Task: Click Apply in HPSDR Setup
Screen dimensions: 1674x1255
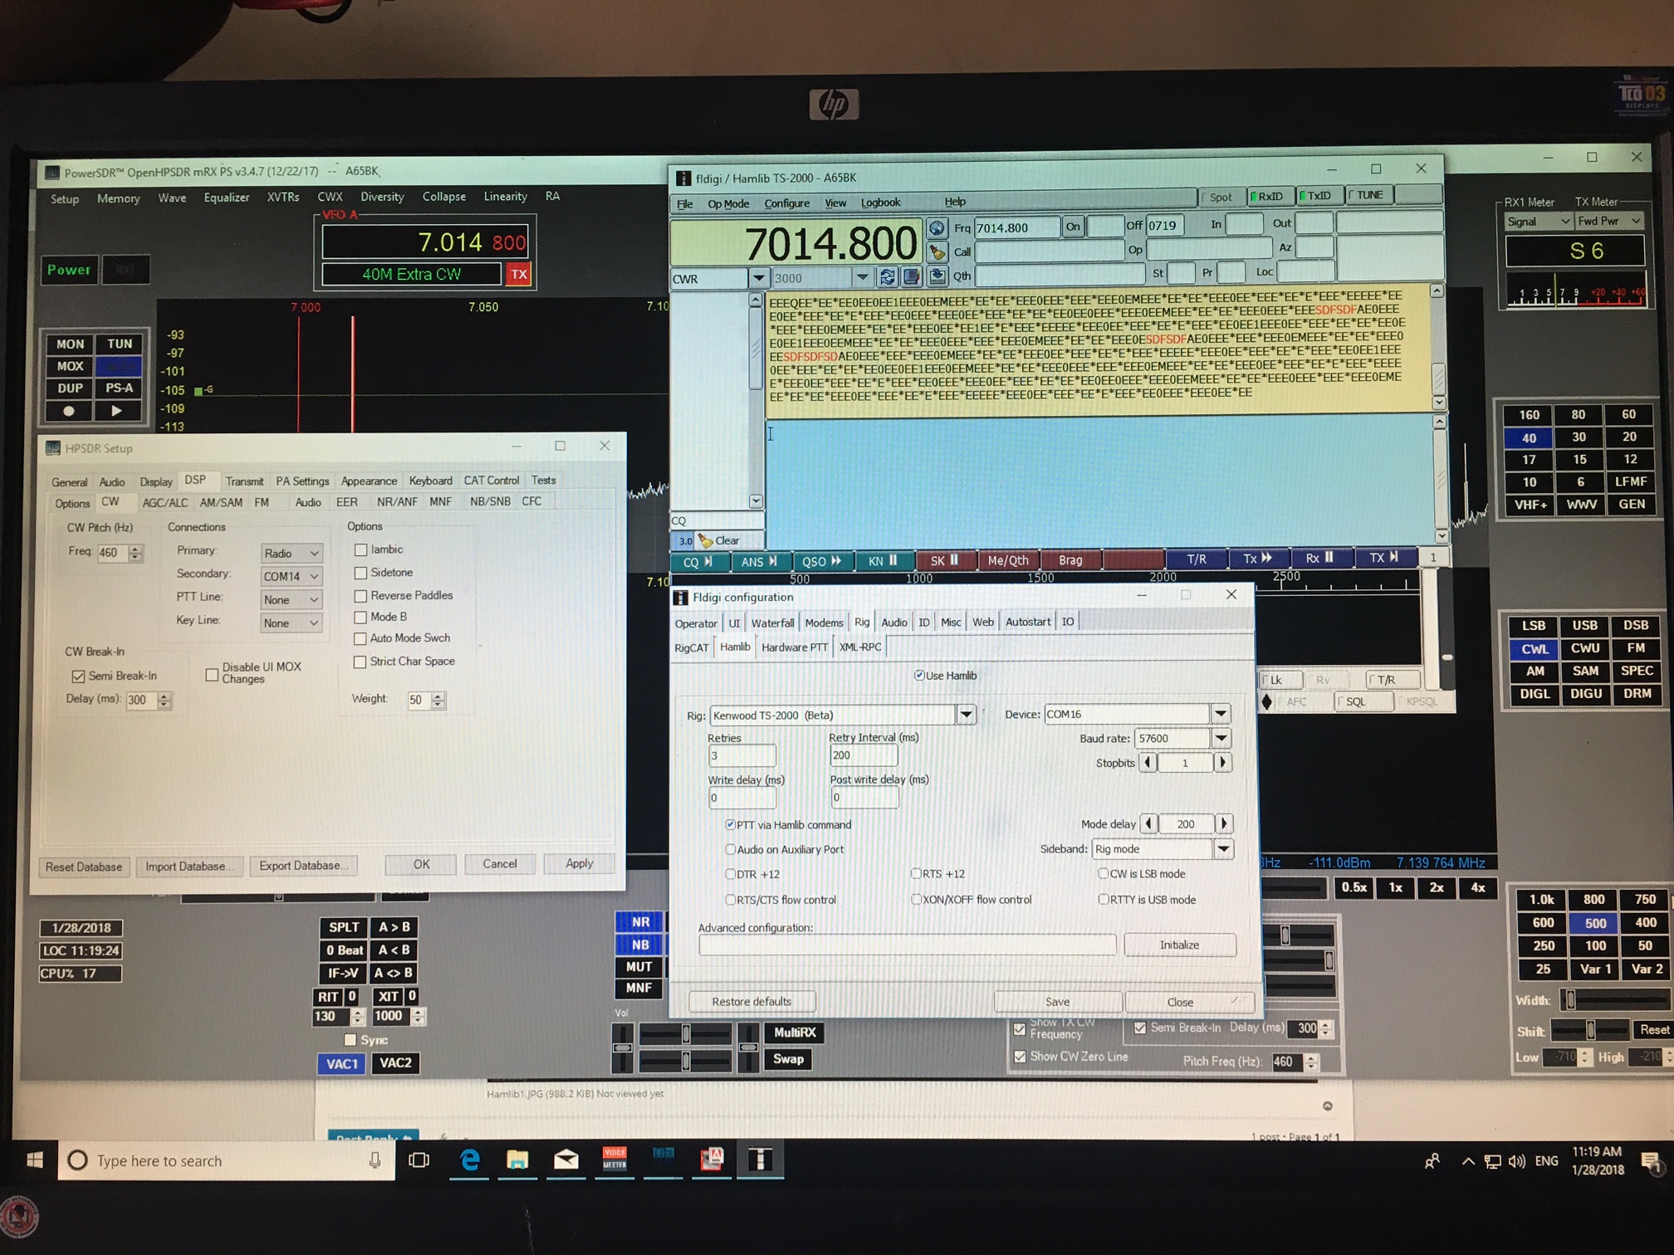Action: [579, 864]
